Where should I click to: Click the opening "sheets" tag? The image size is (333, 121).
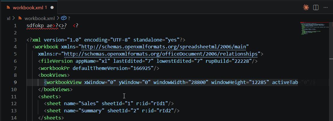point(50,97)
